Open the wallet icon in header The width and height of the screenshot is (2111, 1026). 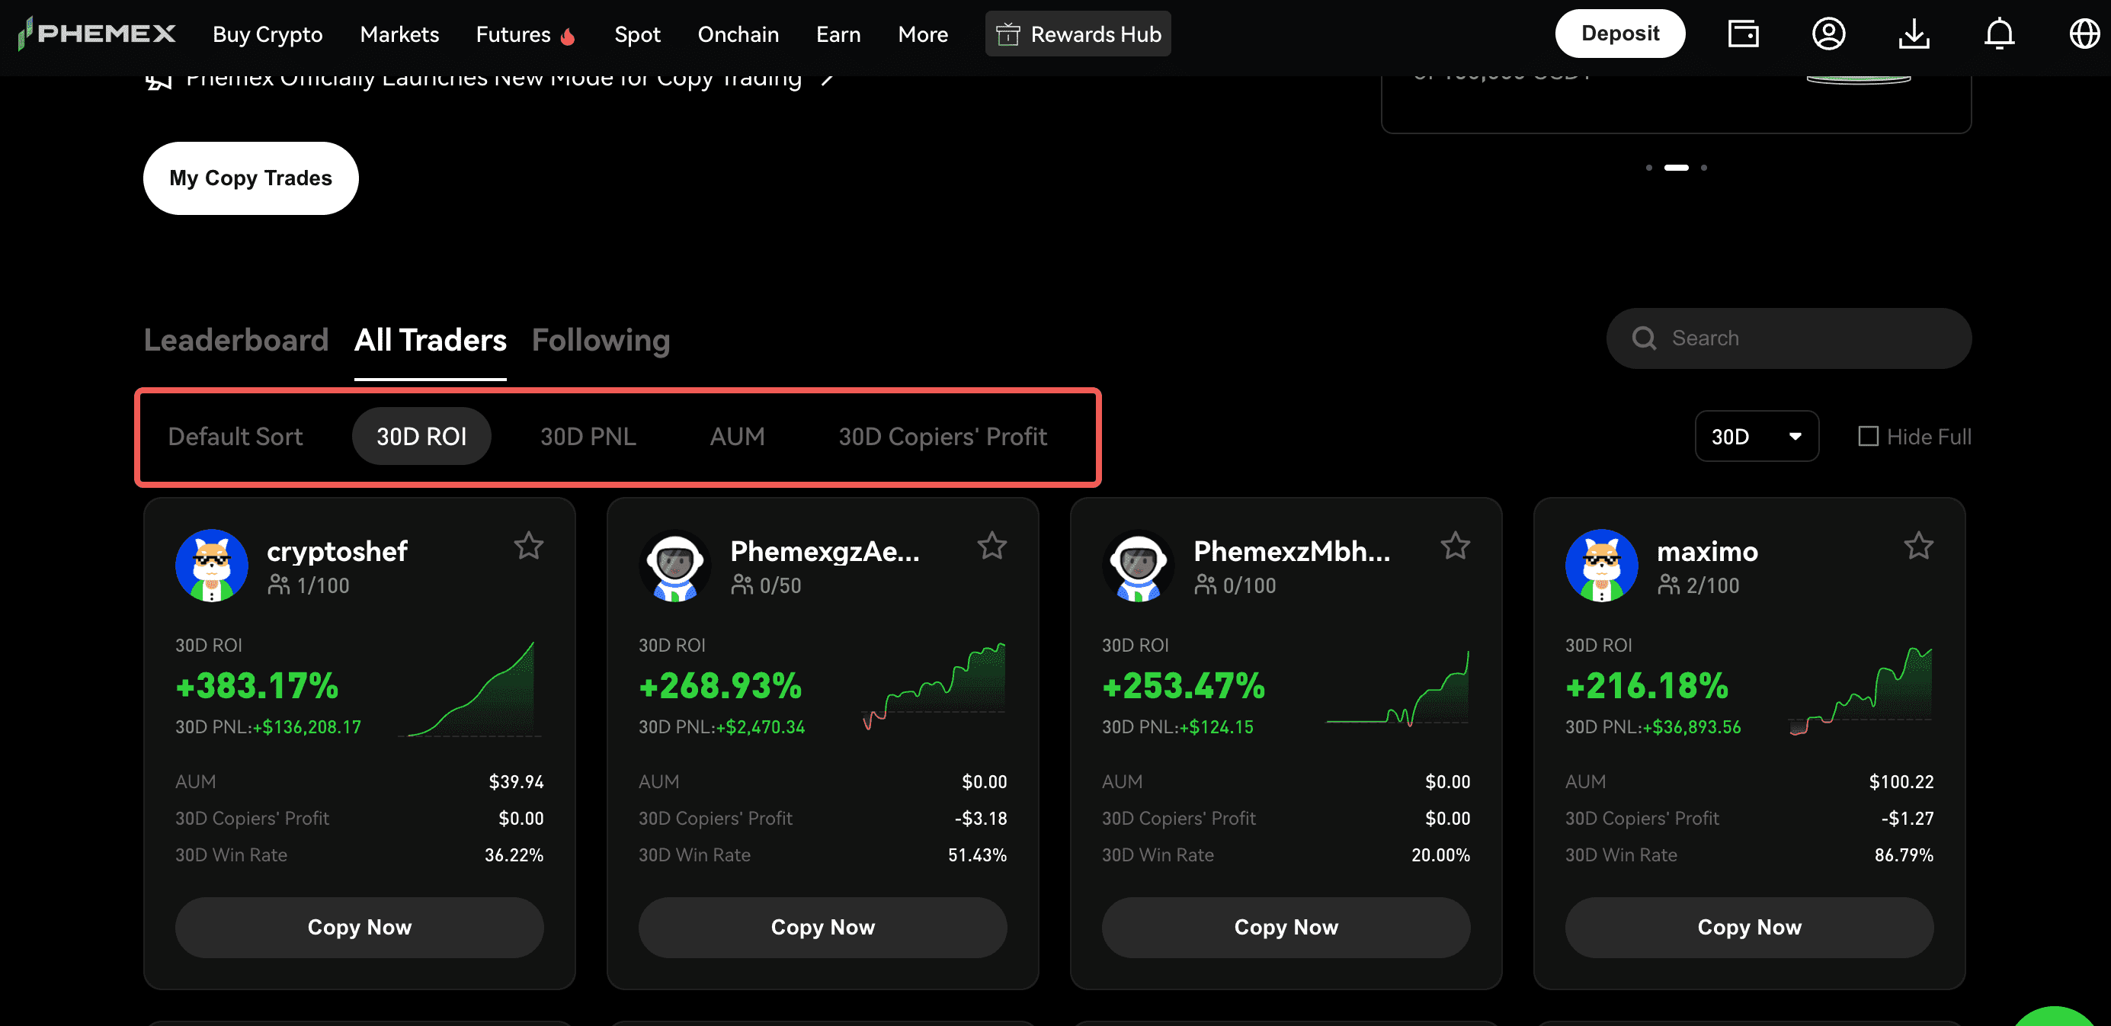point(1743,34)
